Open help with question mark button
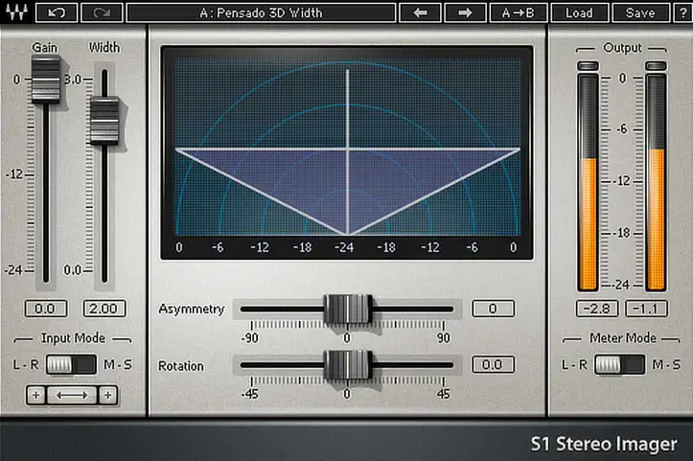 [682, 12]
